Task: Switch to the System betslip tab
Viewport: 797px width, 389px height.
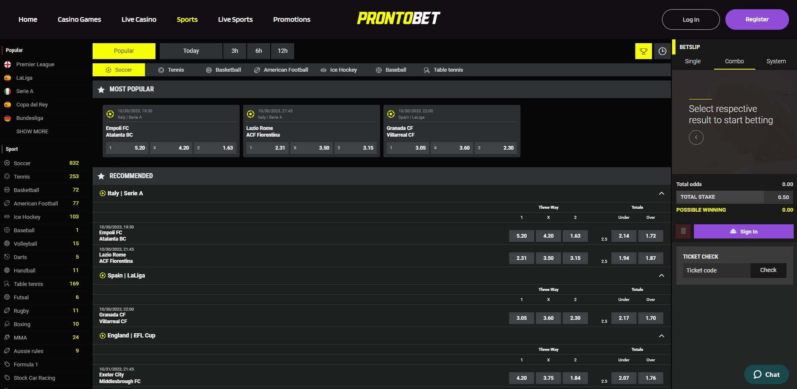Action: point(776,61)
